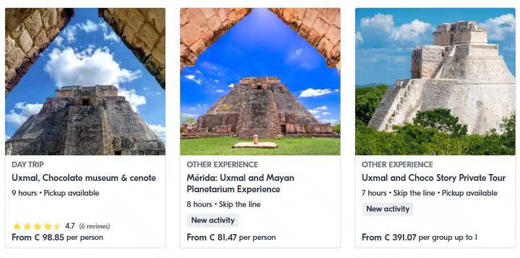This screenshot has height=258, width=520.
Task: Click OTHER EXPERIENCE label on Planetarium card
Action: tap(222, 164)
